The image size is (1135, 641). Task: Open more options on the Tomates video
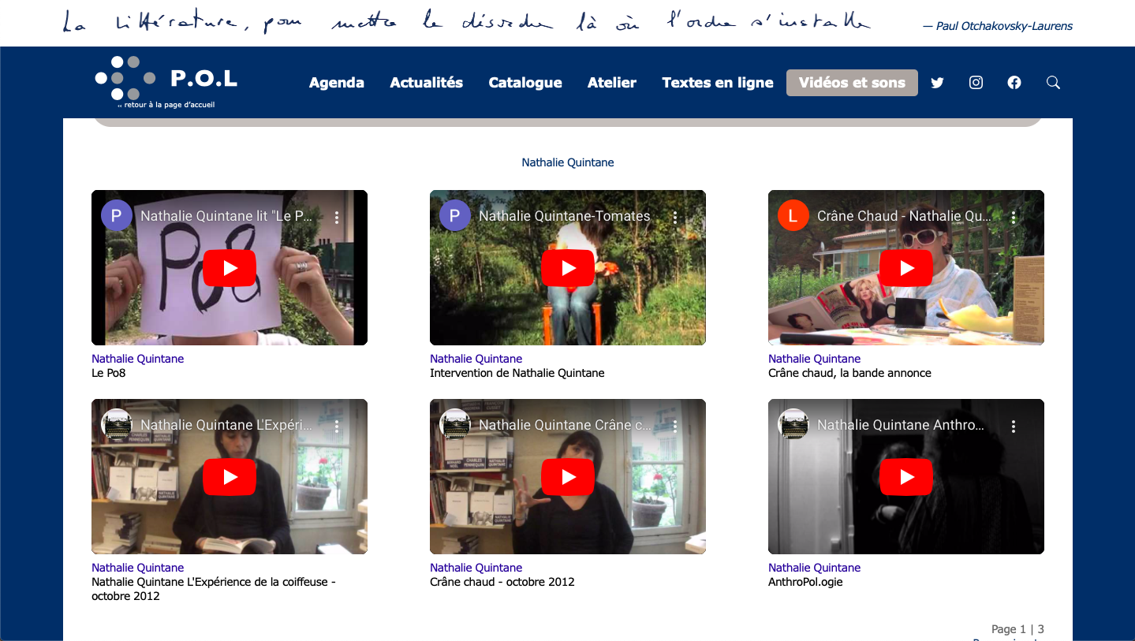click(x=675, y=217)
